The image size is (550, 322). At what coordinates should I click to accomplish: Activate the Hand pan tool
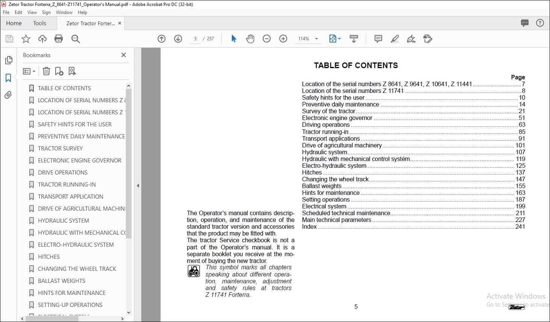[250, 39]
